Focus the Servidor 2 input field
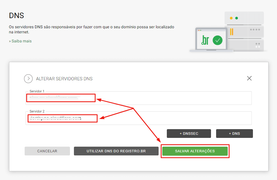This screenshot has width=277, height=180. click(170, 118)
